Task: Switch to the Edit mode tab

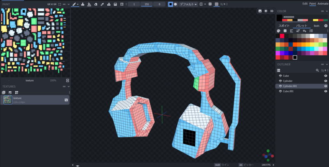Action: pos(305,4)
